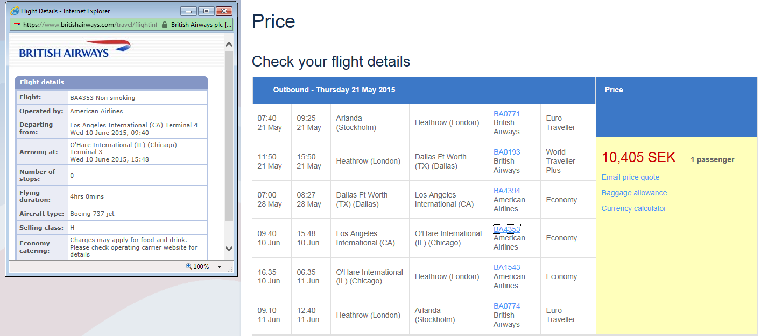Open flight BA0771 details link
The image size is (761, 336).
tap(506, 114)
